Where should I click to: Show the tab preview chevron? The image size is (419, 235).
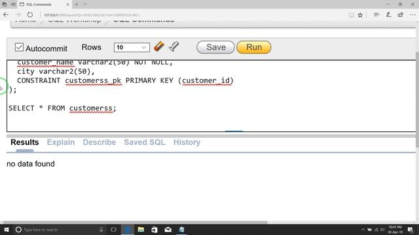[x=85, y=5]
